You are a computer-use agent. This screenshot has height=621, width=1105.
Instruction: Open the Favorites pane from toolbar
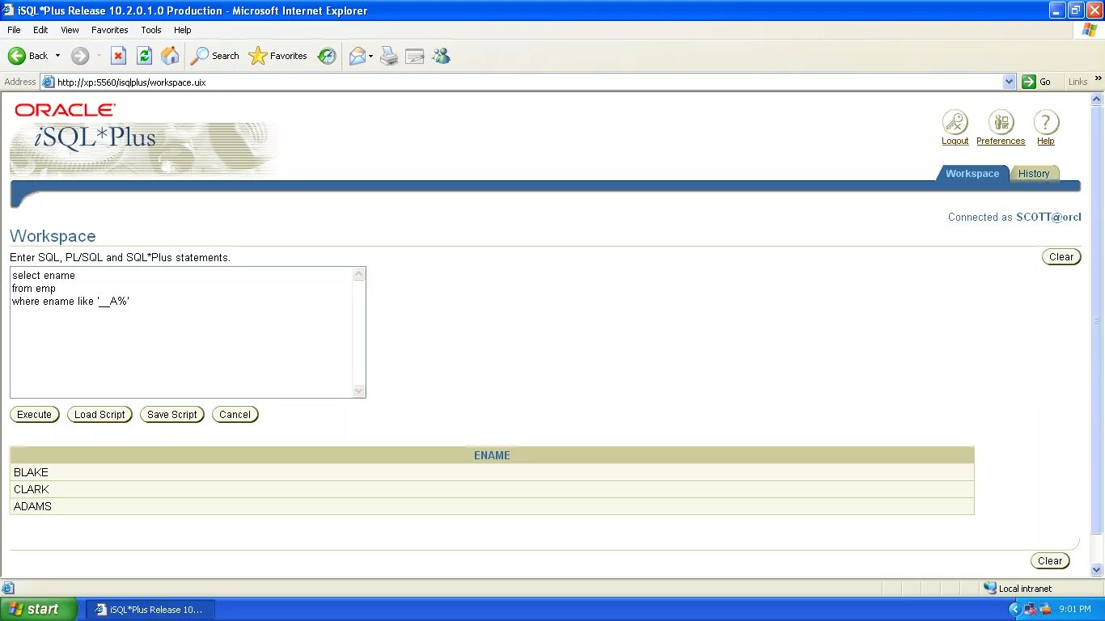tap(278, 56)
